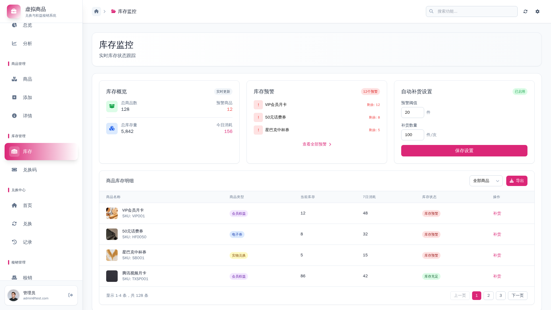Click the refresh icon in top bar
Image resolution: width=551 pixels, height=310 pixels.
525,11
